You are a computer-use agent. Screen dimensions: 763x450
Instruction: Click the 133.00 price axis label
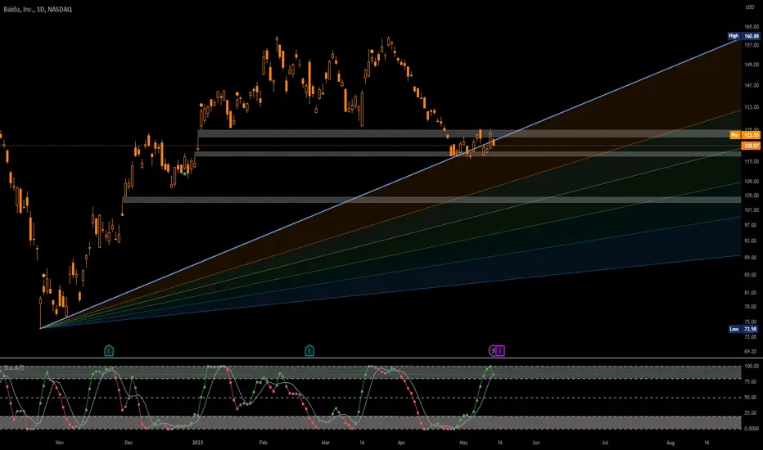(x=752, y=107)
